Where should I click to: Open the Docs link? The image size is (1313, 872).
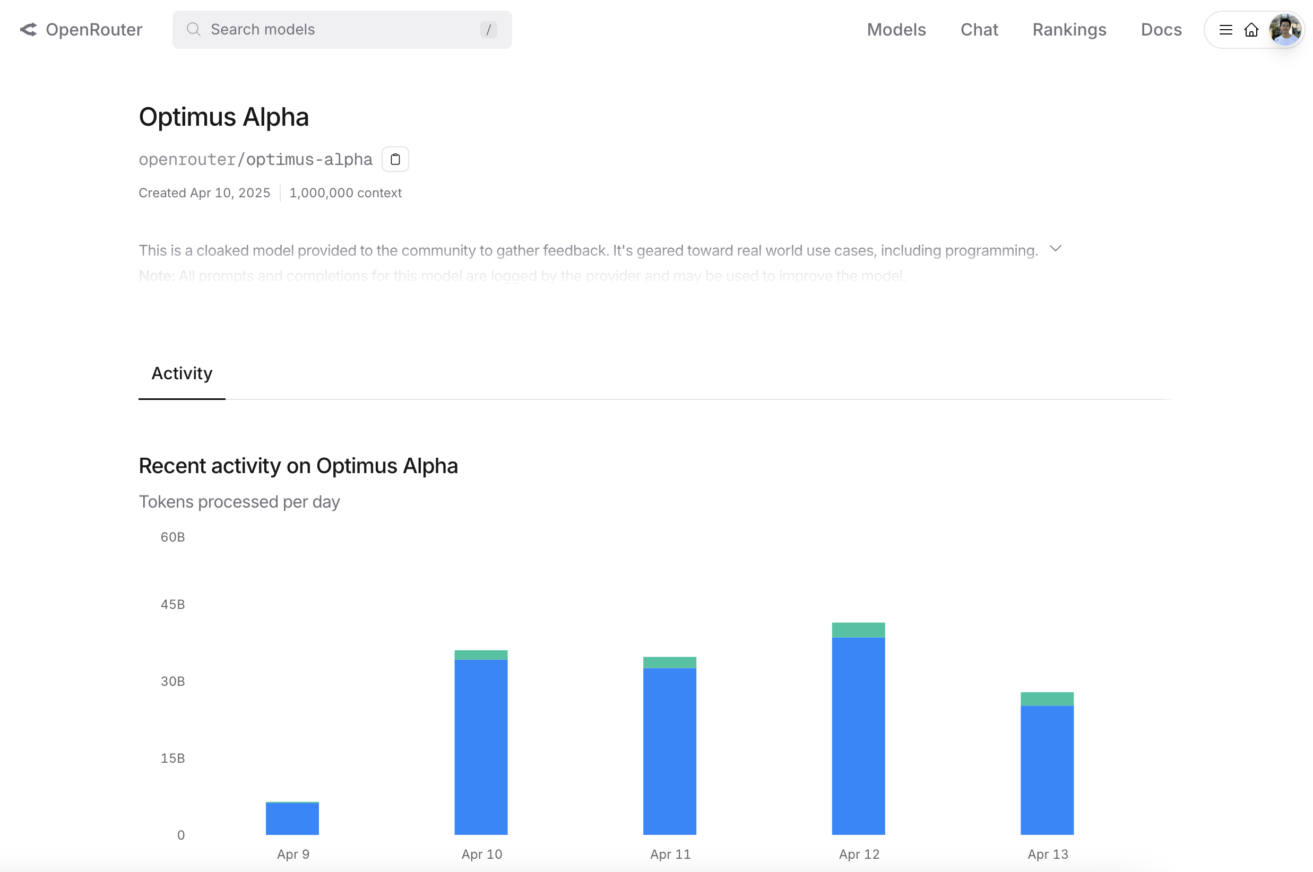pyautogui.click(x=1161, y=30)
